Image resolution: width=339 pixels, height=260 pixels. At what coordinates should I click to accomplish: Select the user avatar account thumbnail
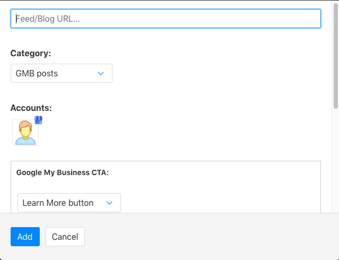click(x=25, y=132)
